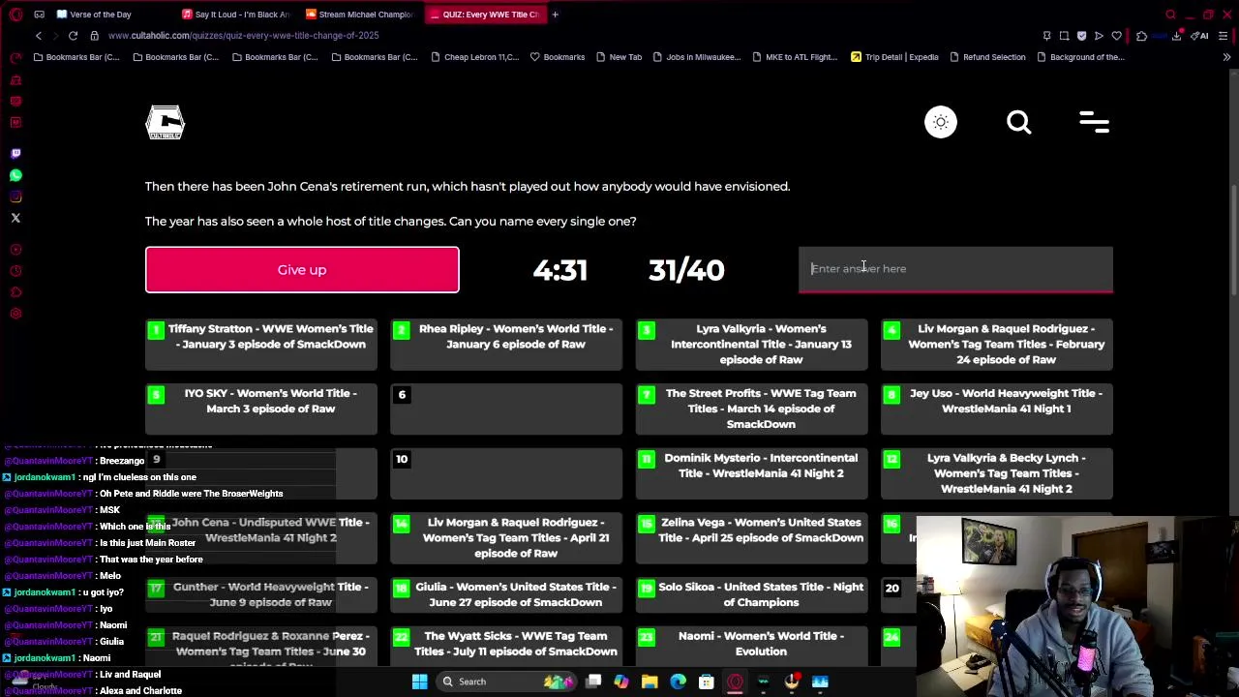Reload the page

click(x=73, y=36)
